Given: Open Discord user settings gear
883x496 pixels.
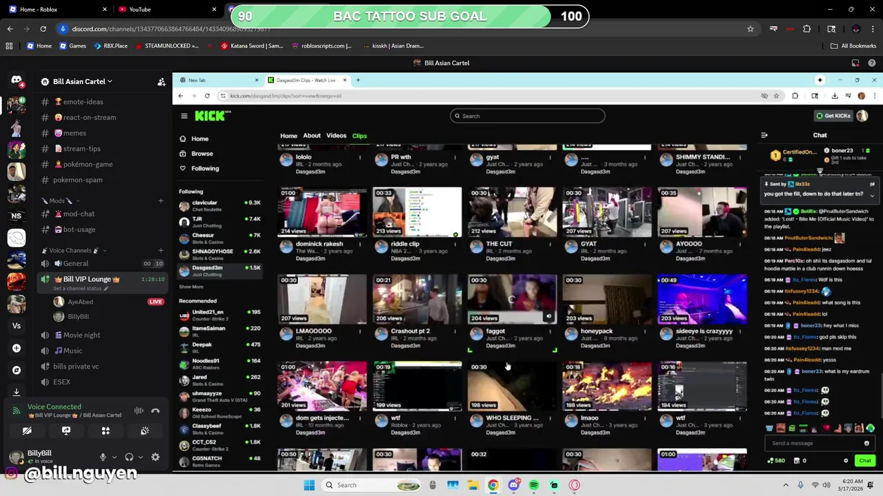Looking at the screenshot, I should 155,457.
